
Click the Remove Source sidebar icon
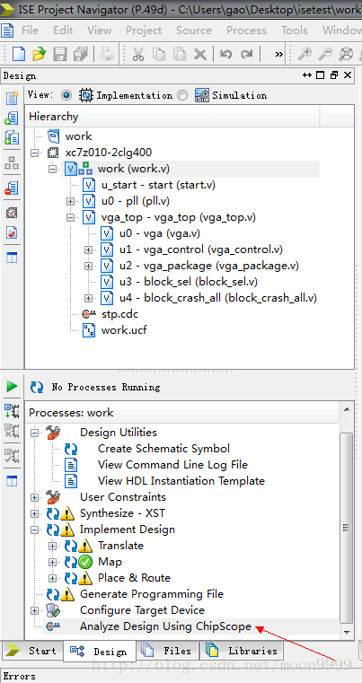pyautogui.click(x=12, y=188)
